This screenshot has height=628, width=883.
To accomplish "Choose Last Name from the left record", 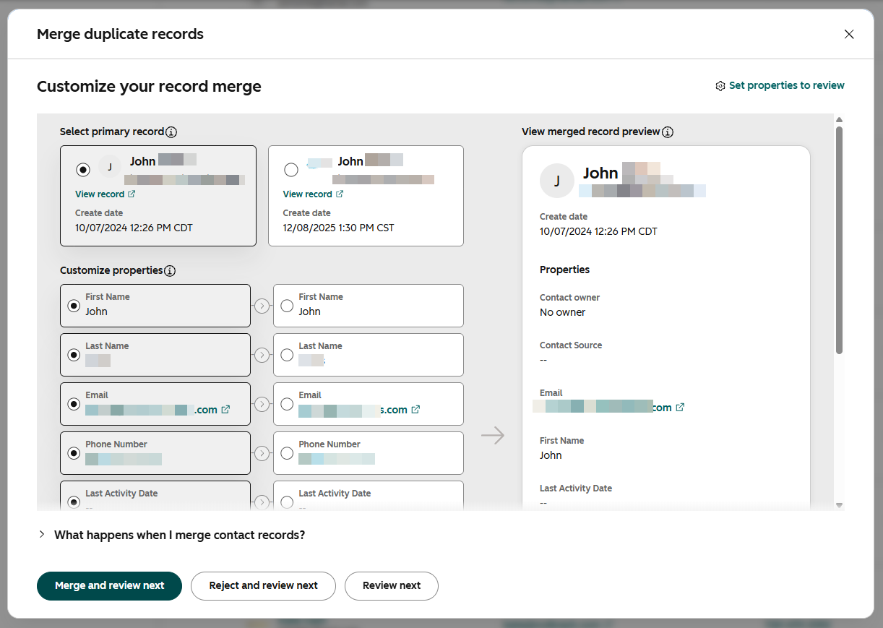I will click(x=74, y=355).
